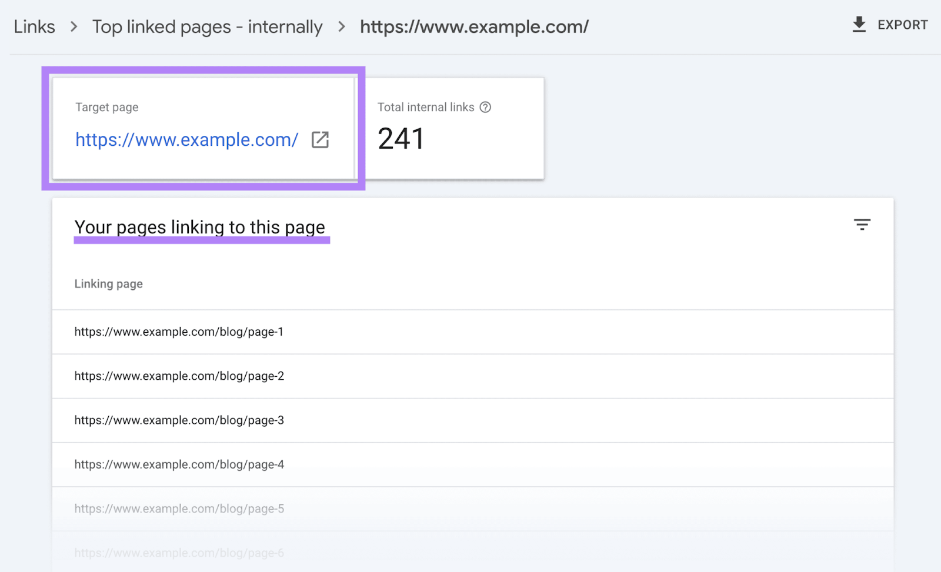
Task: Select the https://www.example.com/ breadcrumb
Action: point(474,26)
